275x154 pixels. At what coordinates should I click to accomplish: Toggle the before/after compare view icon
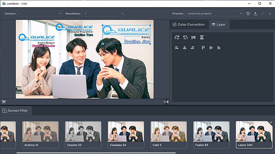coord(166,102)
